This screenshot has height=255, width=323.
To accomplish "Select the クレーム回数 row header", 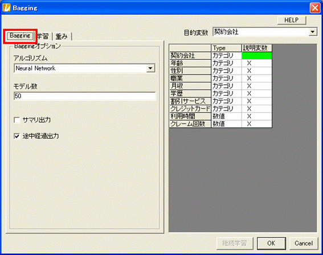I will pyautogui.click(x=190, y=124).
